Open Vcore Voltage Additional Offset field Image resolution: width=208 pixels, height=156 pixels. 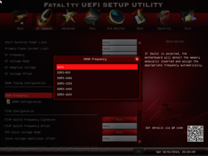click(x=120, y=138)
